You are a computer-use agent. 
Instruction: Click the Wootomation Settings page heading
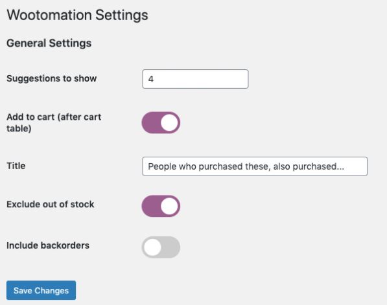click(x=77, y=15)
